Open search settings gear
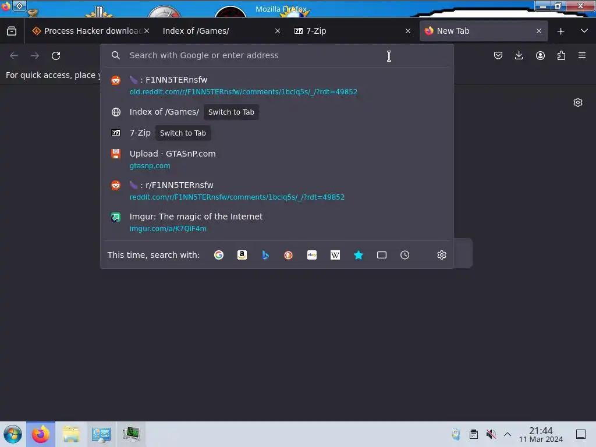Image resolution: width=596 pixels, height=447 pixels. coord(441,255)
